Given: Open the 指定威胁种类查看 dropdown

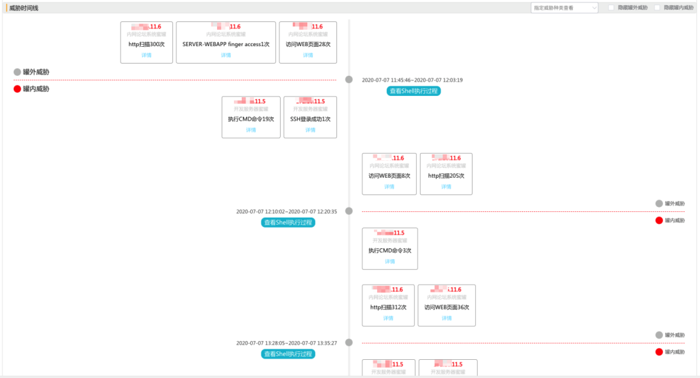Looking at the screenshot, I should pyautogui.click(x=564, y=8).
